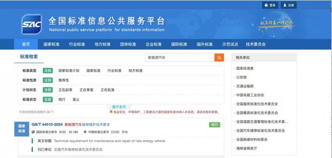Image resolution: width=332 pixels, height=158 pixels.
Task: Open 海南省商务厅 related unit link
Action: (x=247, y=148)
